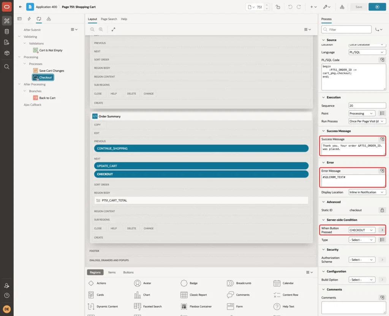Viewport: 389px width, 316px height.
Task: Switch to the Page Search tab
Action: tap(109, 19)
